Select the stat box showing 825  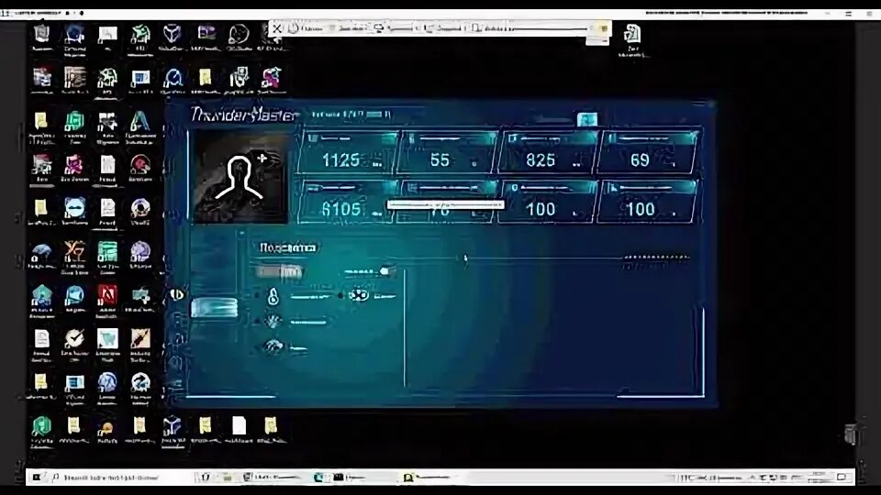(x=548, y=153)
